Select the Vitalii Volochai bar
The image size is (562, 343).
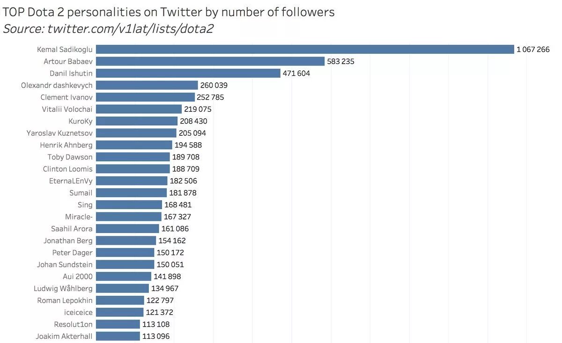pos(139,109)
